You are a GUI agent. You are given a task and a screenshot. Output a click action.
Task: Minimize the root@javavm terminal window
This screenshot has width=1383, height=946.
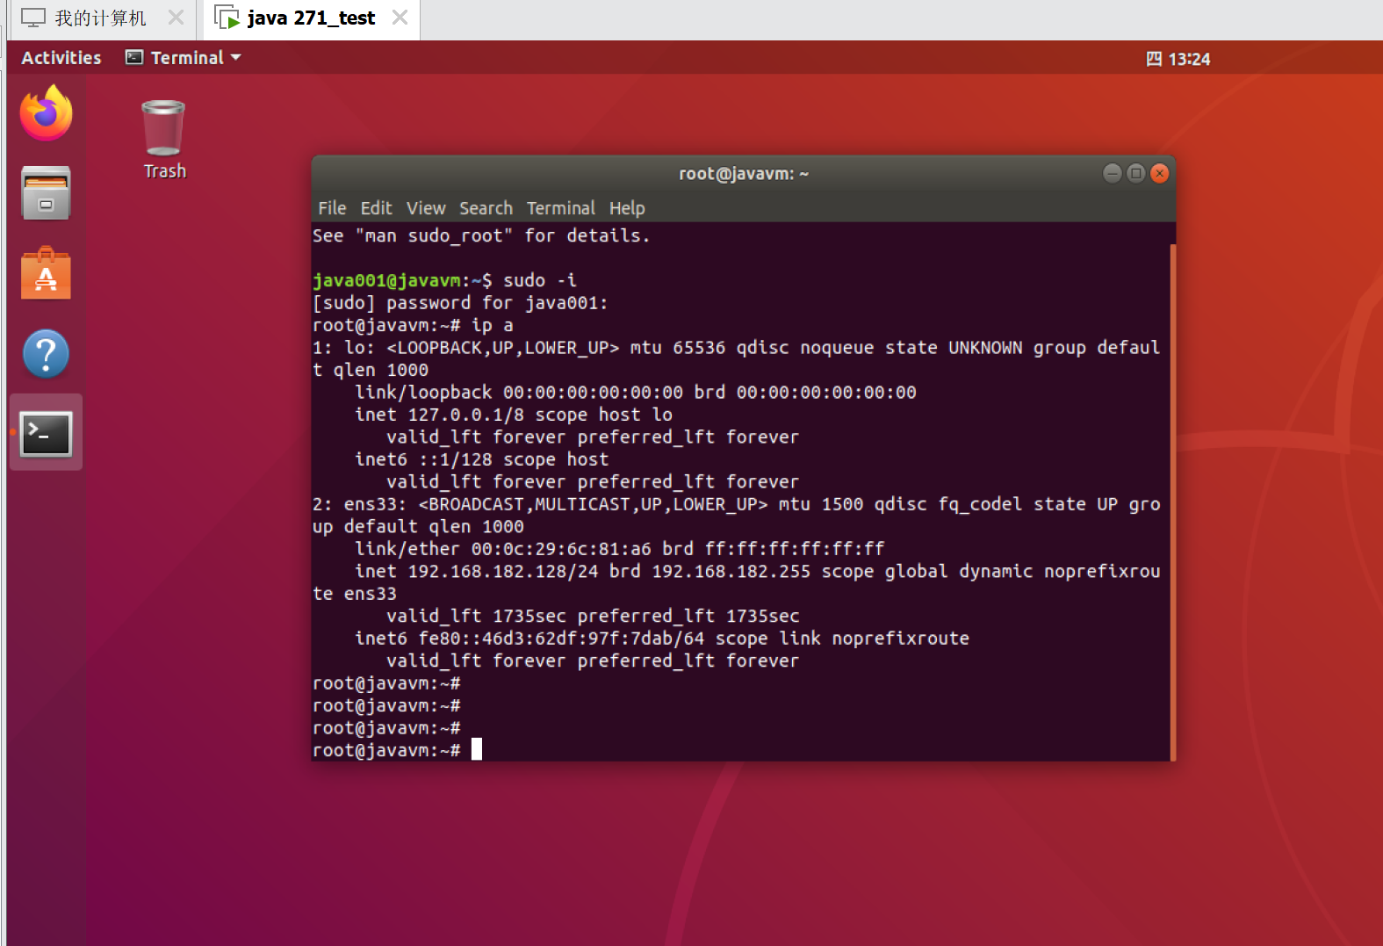click(x=1112, y=173)
